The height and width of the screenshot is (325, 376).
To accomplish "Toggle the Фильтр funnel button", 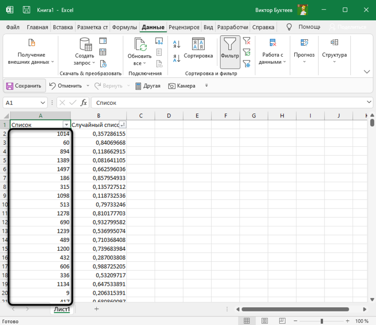I will [x=230, y=52].
